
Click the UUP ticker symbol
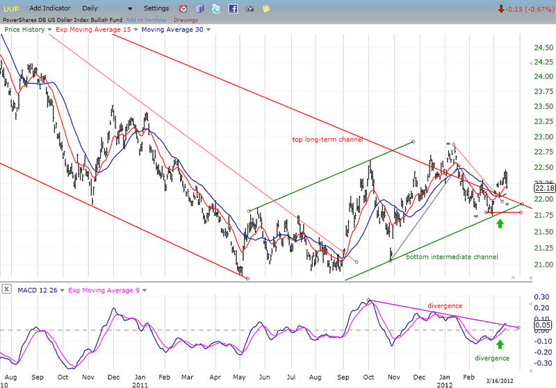12,8
